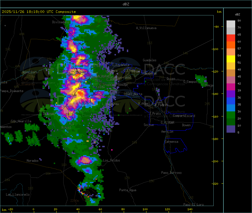This screenshot has height=213, width=252.
Task: Click the Nihuil map label
Action: 66,128
